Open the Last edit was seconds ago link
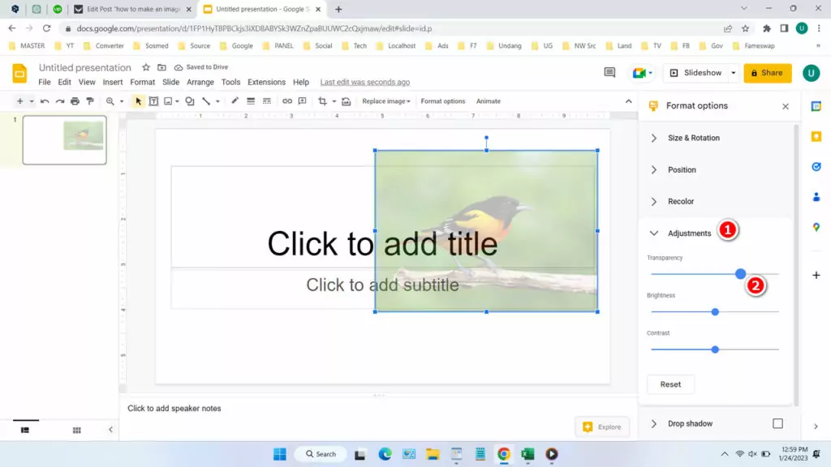The width and height of the screenshot is (831, 467). click(364, 82)
